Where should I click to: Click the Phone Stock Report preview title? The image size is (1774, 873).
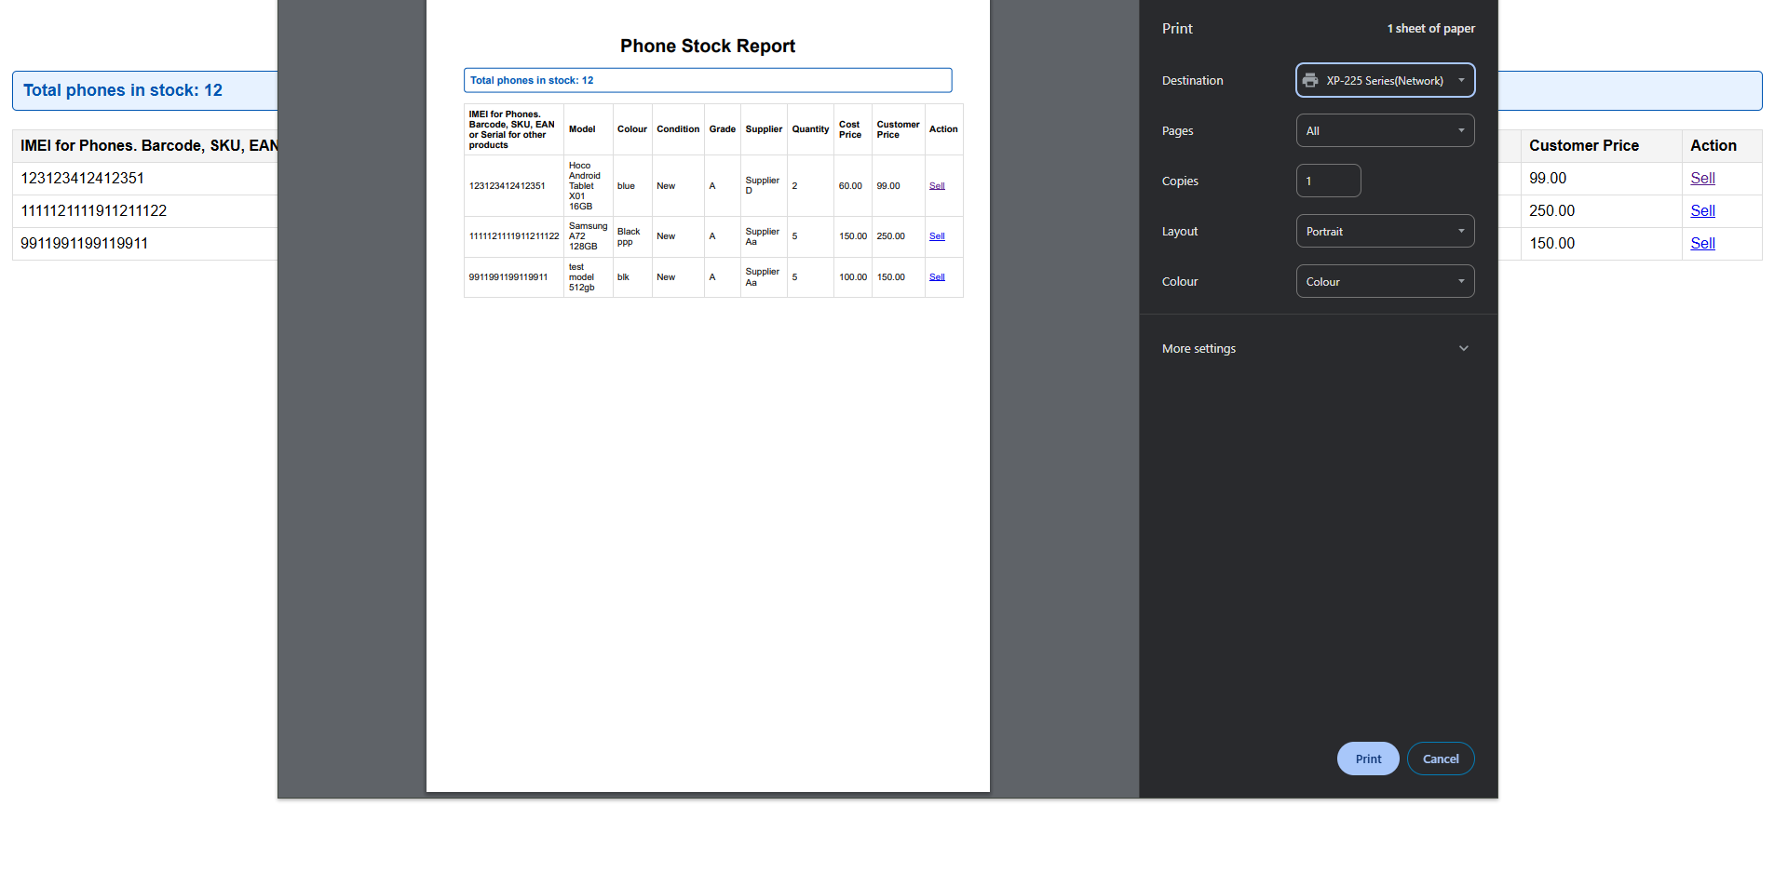point(708,46)
